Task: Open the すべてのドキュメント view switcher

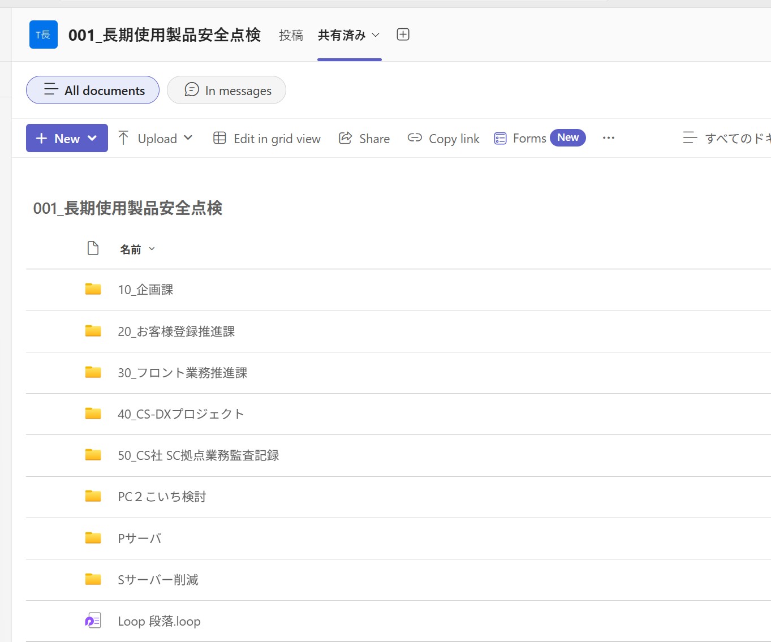Action: (727, 139)
